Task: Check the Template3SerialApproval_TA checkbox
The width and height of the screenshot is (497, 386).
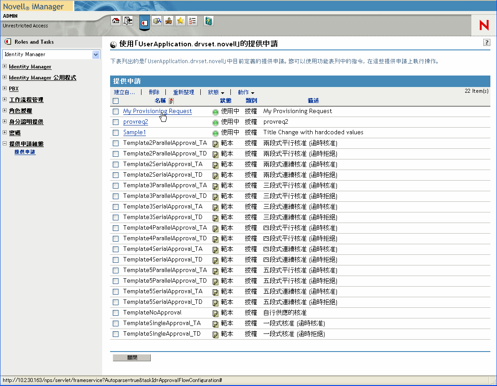Action: point(116,207)
